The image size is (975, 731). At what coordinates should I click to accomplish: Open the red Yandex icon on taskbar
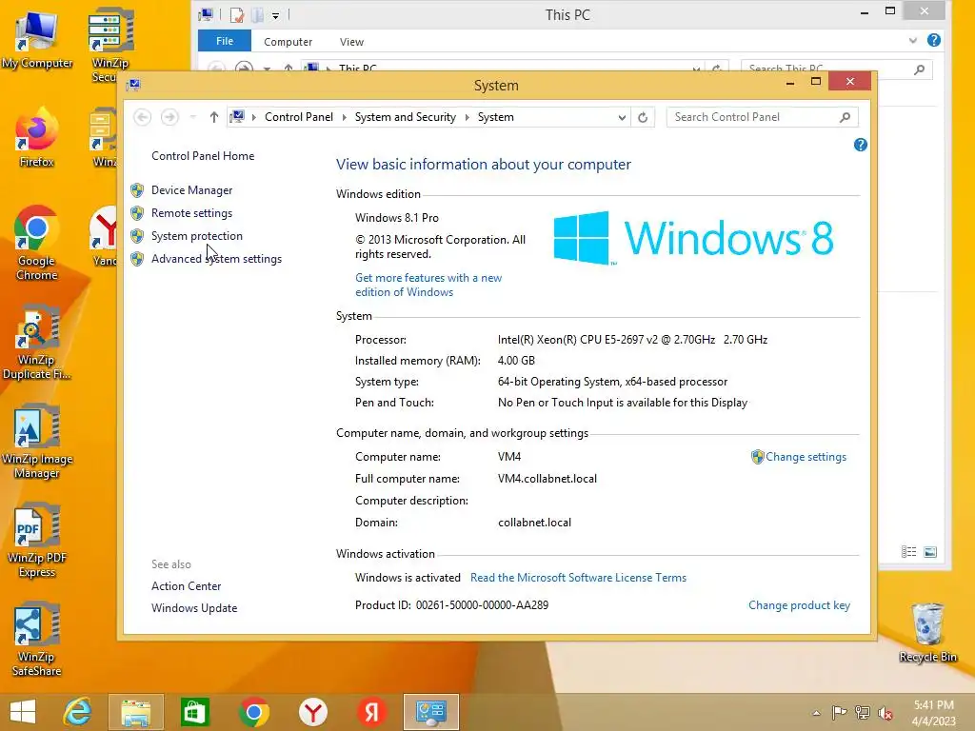372,712
